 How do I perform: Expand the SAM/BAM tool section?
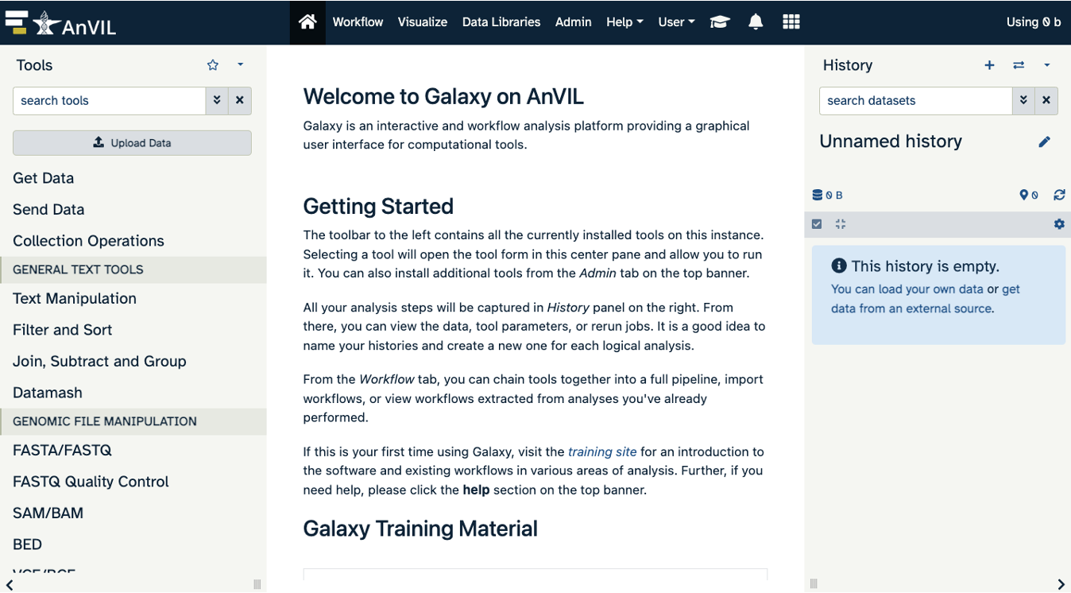coord(48,514)
